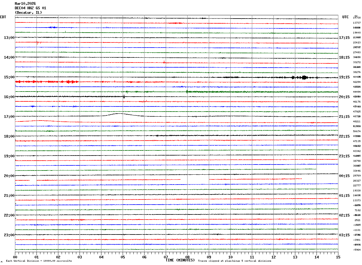Click DC offset value -1101
The image size is (362, 265).
pyautogui.click(x=357, y=230)
